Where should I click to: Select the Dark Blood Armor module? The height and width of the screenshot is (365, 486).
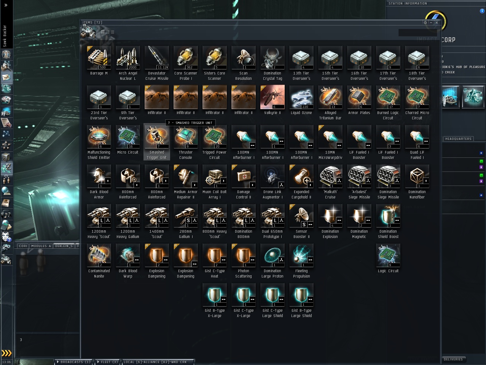(99, 177)
